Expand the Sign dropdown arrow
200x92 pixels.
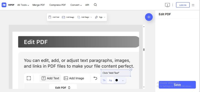(x=104, y=17)
